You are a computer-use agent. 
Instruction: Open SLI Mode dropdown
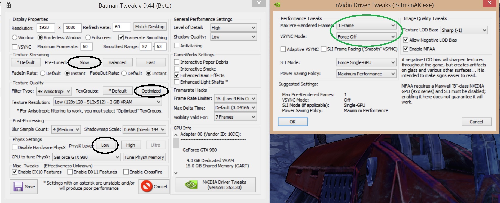point(366,62)
